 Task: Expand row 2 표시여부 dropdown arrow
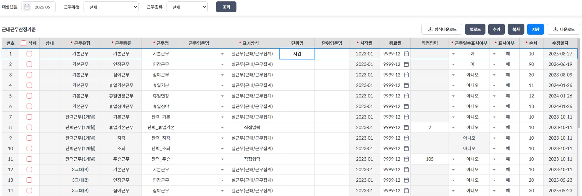pyautogui.click(x=494, y=65)
